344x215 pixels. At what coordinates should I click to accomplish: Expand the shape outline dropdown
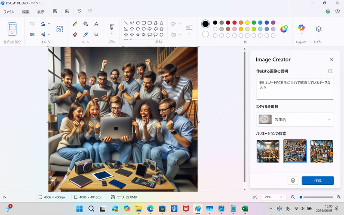pos(179,24)
